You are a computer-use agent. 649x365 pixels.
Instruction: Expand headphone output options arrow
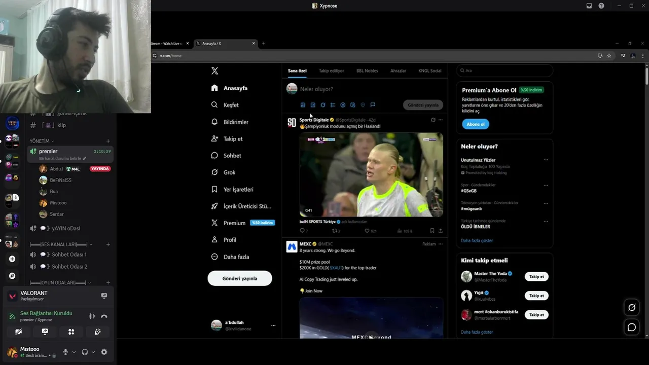[x=94, y=352]
